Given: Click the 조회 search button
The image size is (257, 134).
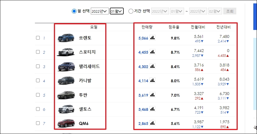Looking at the screenshot, I should point(230,11).
